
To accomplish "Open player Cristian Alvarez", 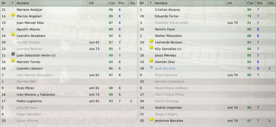I will [167, 10].
